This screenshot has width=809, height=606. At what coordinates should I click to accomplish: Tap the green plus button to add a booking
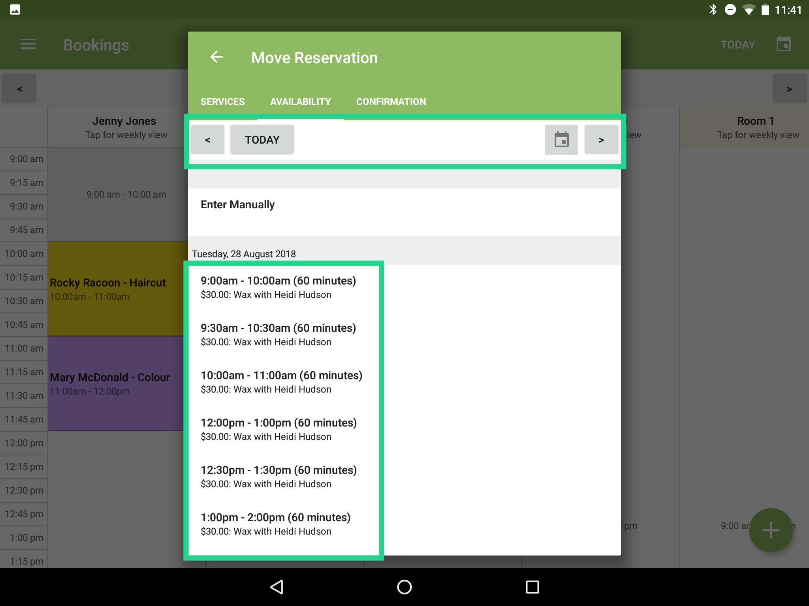(770, 530)
